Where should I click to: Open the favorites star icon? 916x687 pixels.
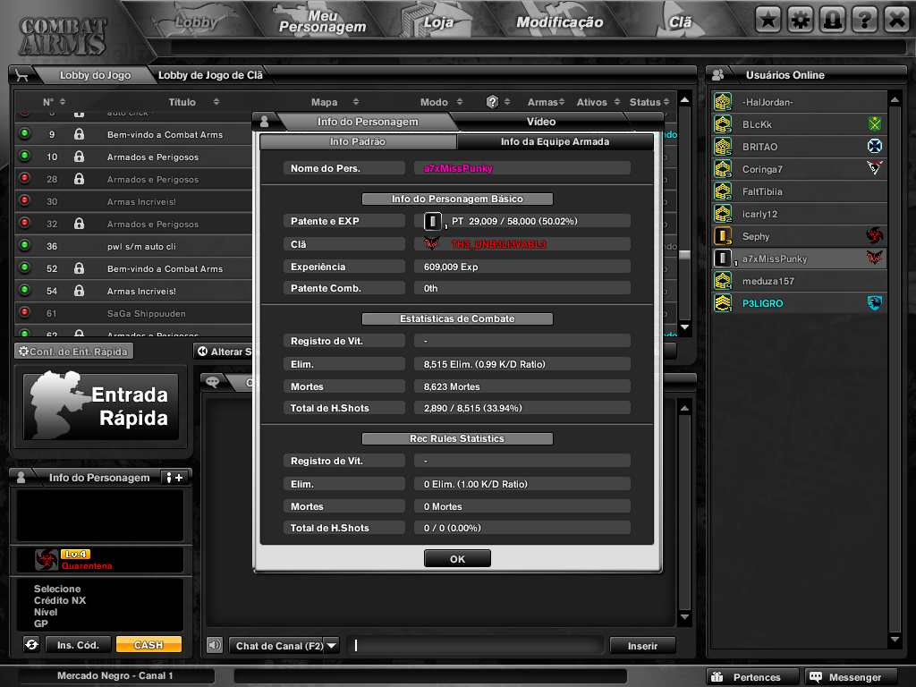coord(768,21)
